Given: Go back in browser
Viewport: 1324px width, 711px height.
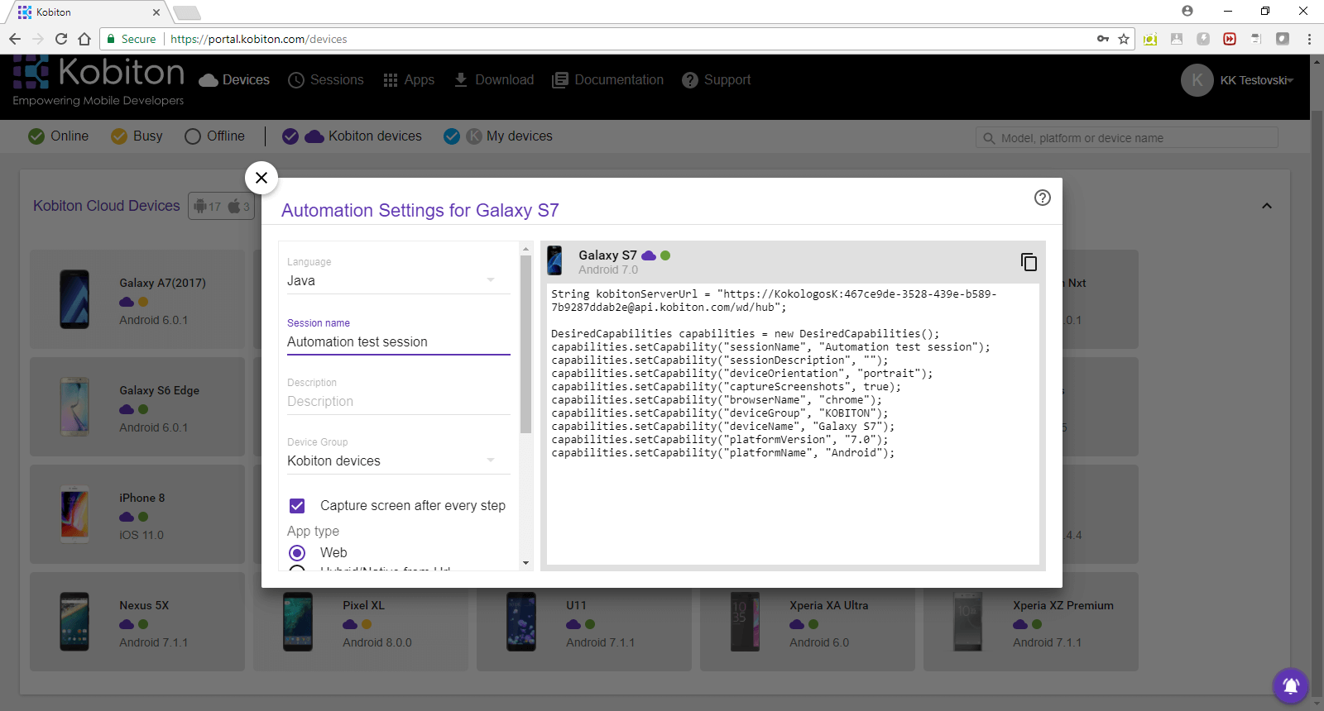Looking at the screenshot, I should tap(15, 39).
